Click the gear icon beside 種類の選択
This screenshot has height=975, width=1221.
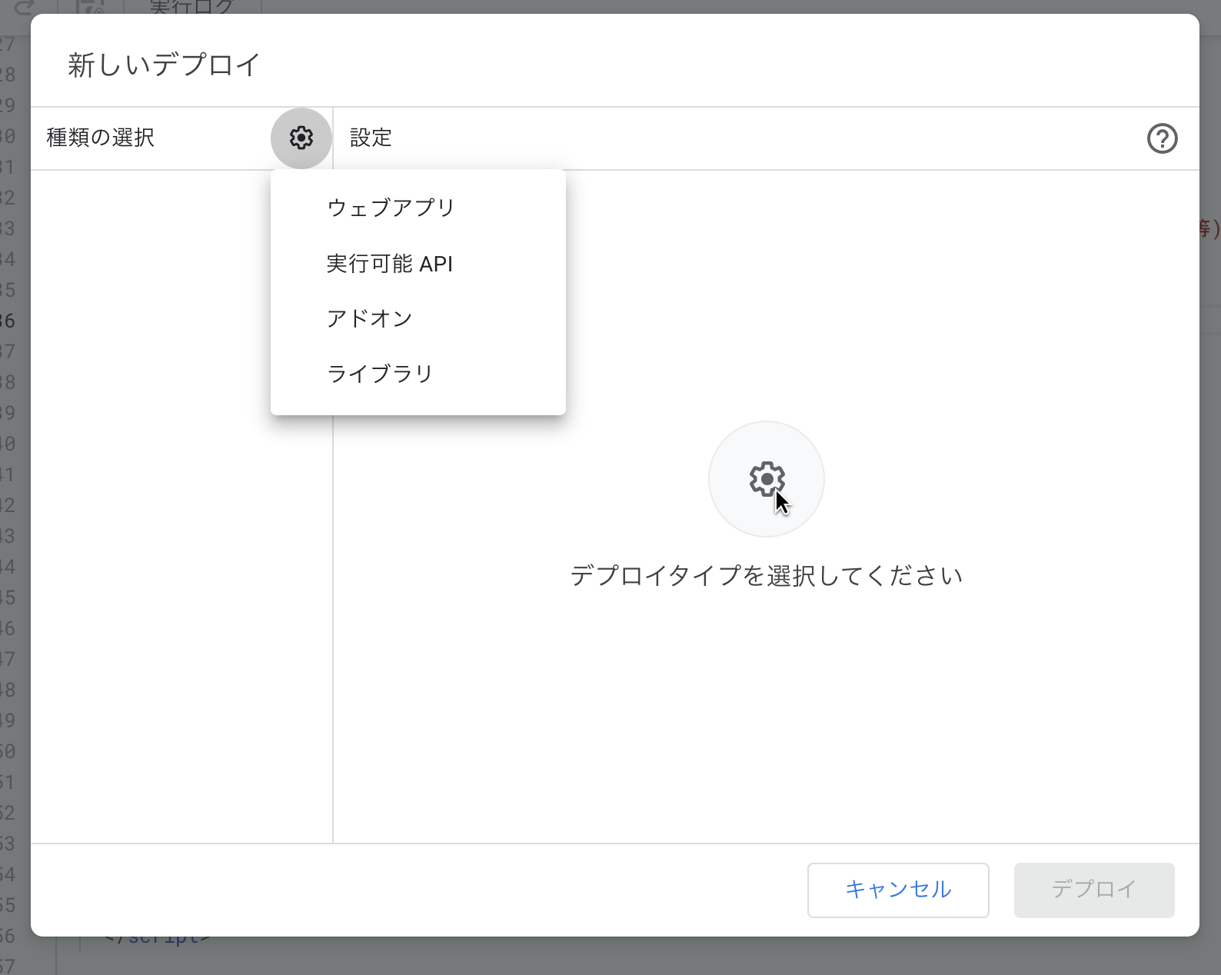[x=301, y=138]
